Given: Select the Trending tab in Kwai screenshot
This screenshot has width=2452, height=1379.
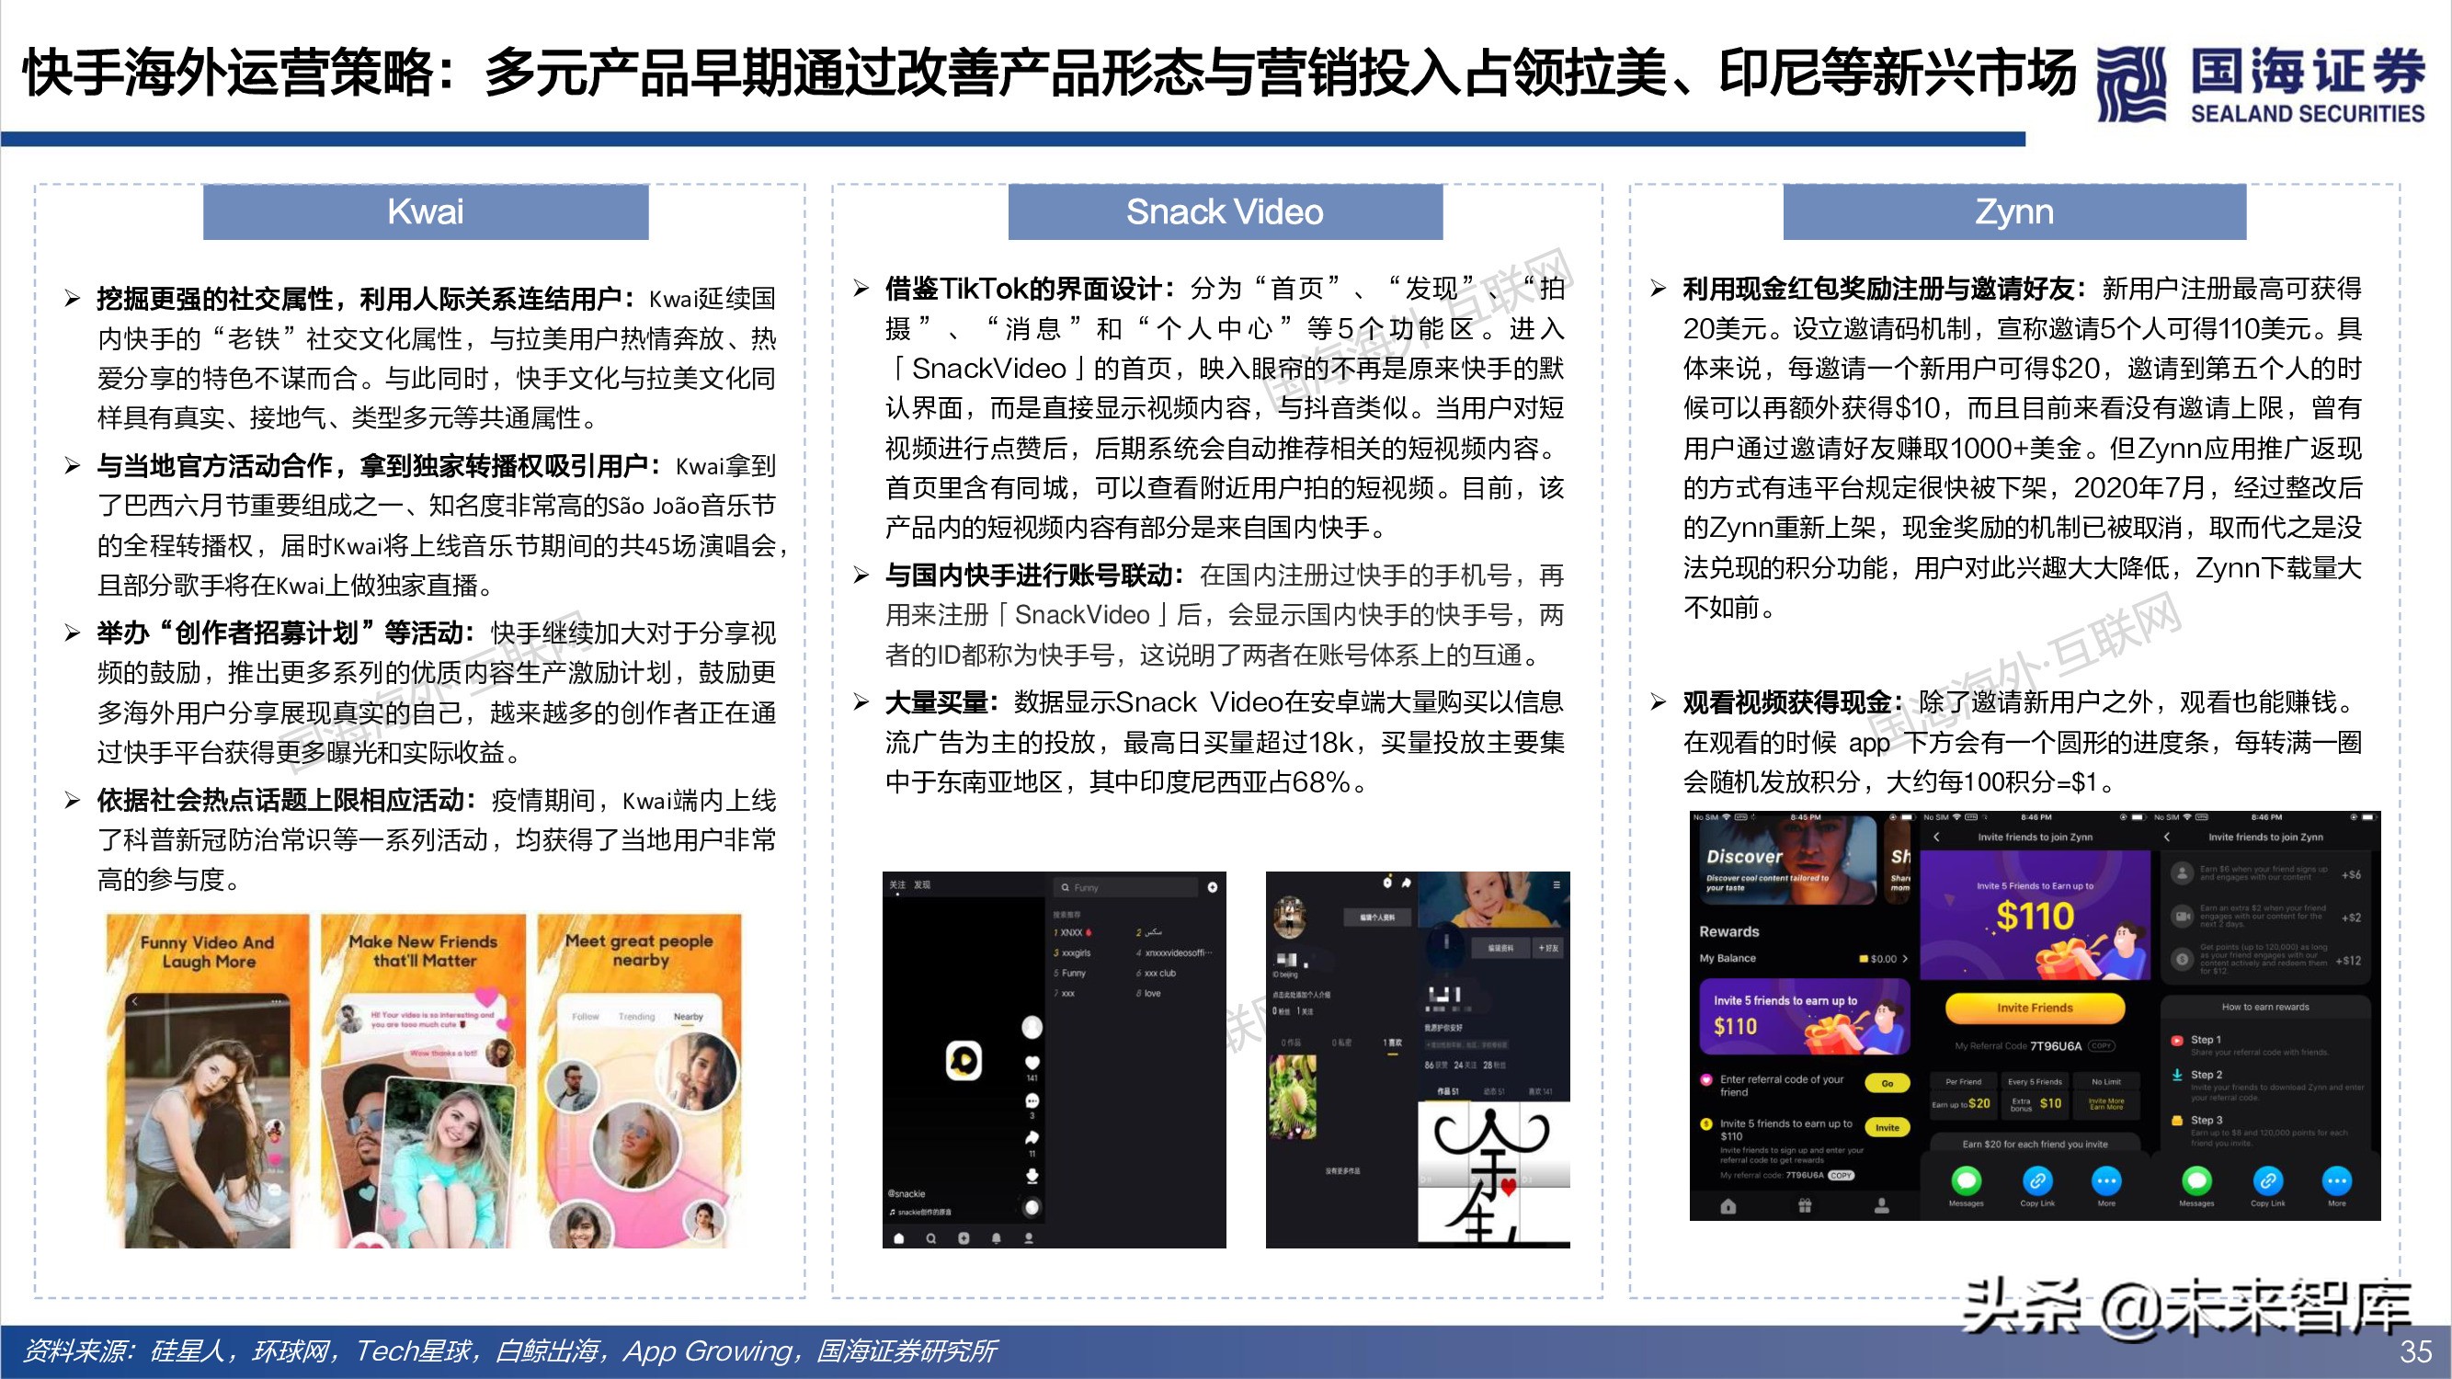Looking at the screenshot, I should (637, 1017).
